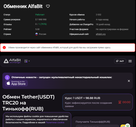
Task: Click the red info icon in the notice banner
Action: point(4,48)
